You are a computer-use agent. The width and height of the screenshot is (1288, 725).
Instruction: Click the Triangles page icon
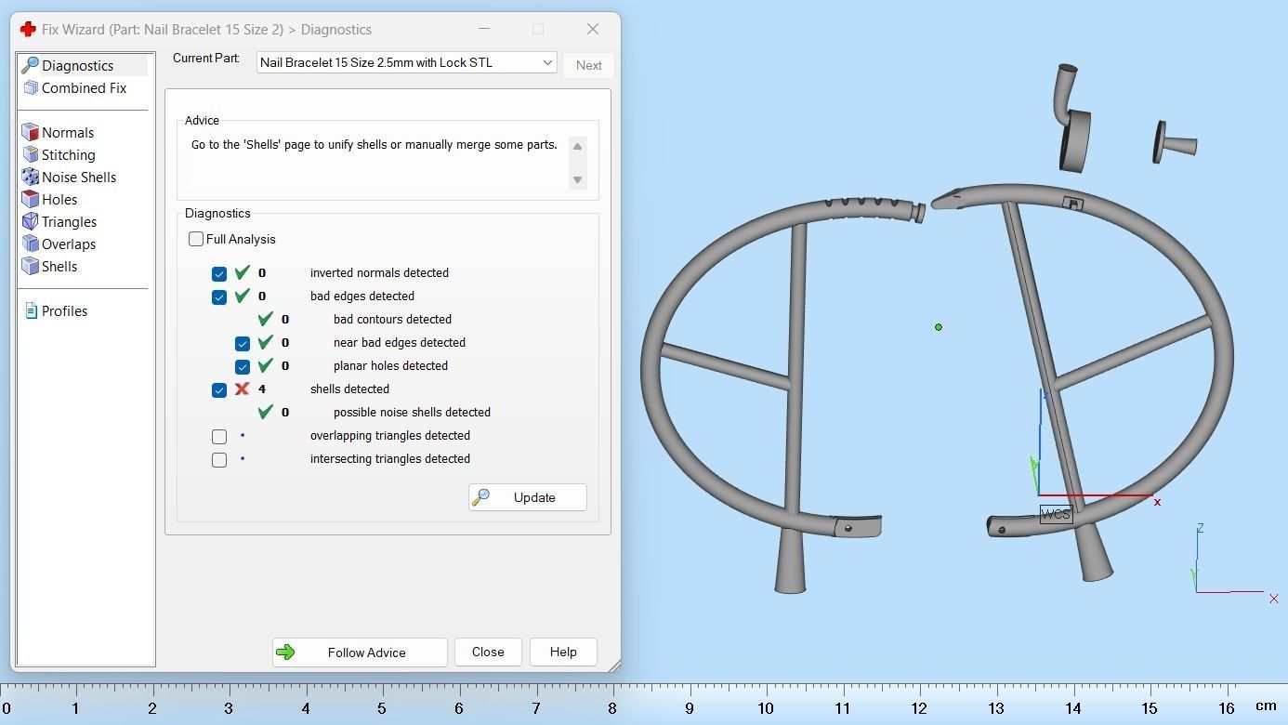(x=30, y=222)
